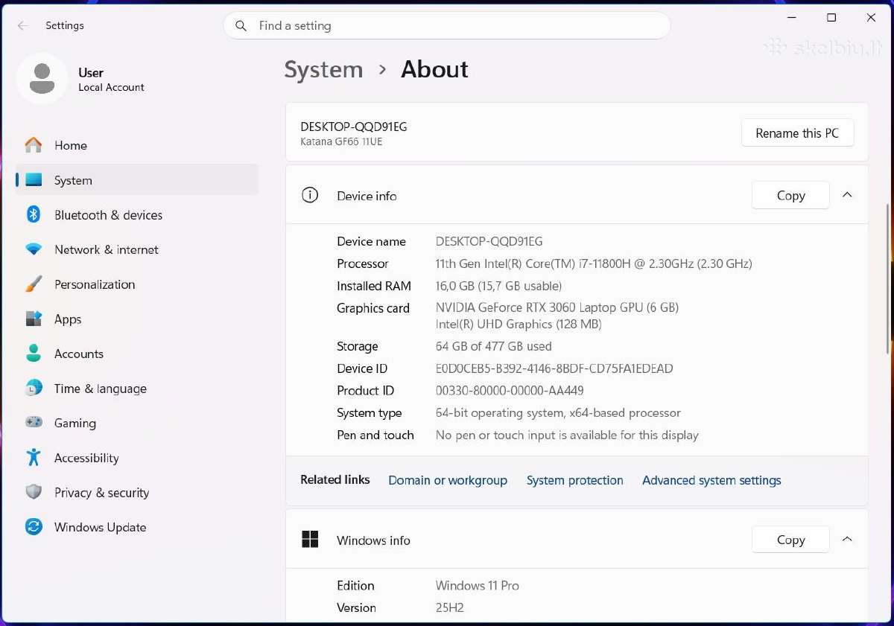Click the System breadcrumb link
Screen dimensions: 894x626
point(323,69)
